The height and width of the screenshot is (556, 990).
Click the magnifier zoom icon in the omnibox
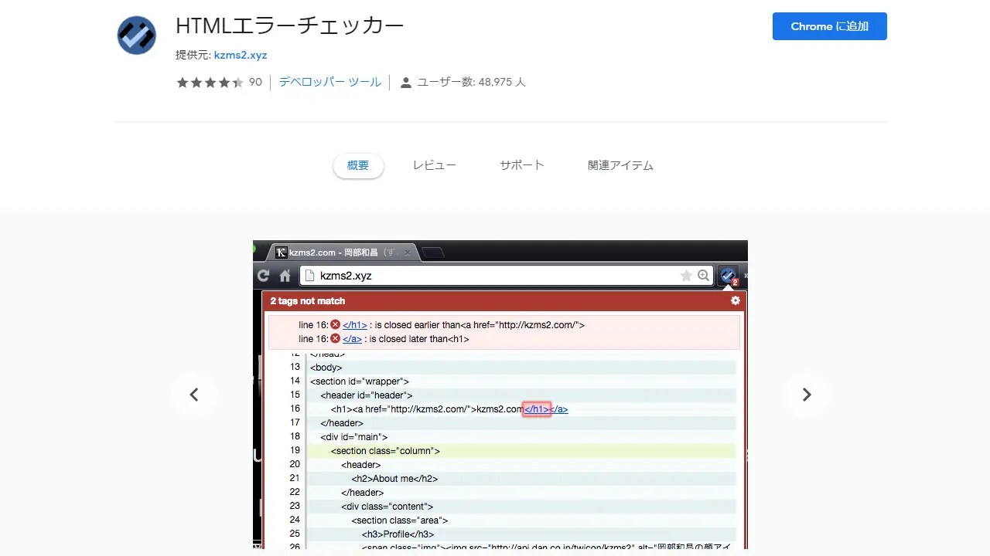[x=703, y=275]
